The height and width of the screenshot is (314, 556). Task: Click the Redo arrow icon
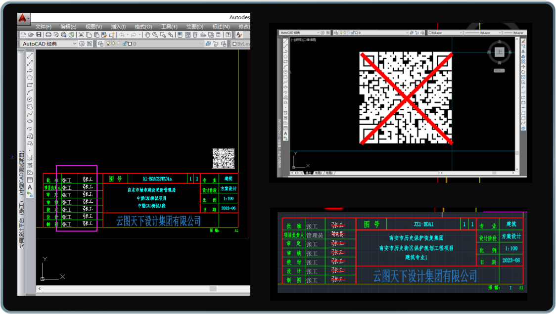(134, 35)
